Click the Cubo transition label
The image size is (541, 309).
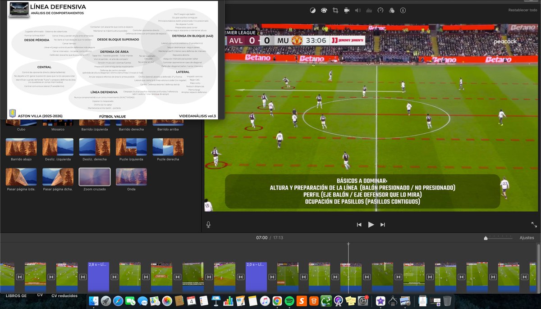(21, 129)
